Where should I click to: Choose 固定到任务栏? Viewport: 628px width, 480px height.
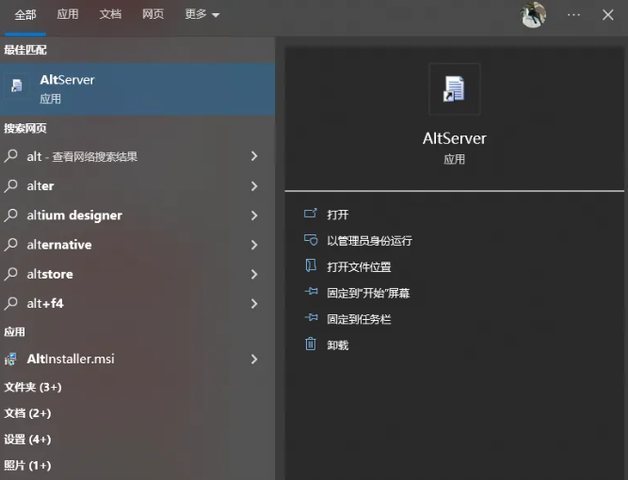(359, 319)
